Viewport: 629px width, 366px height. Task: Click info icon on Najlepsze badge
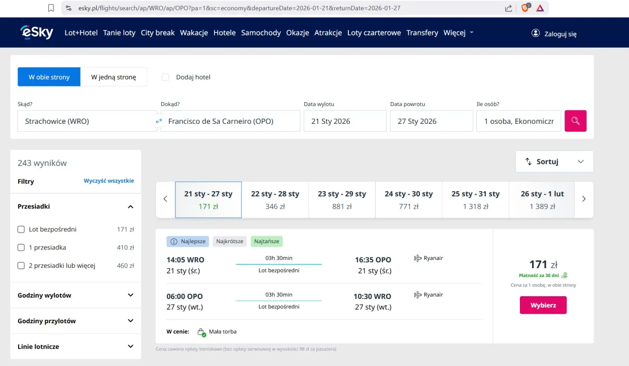click(173, 242)
